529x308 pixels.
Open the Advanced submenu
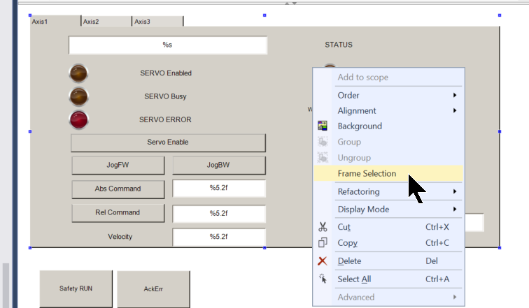pyautogui.click(x=388, y=297)
